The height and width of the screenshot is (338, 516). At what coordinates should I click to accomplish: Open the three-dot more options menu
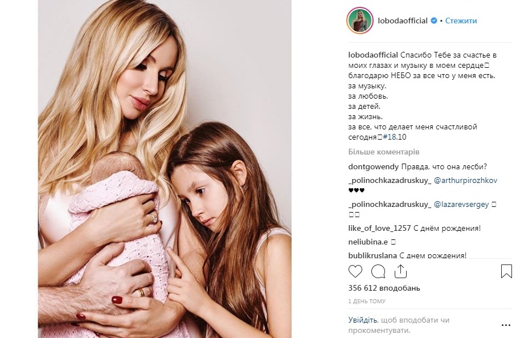506,325
